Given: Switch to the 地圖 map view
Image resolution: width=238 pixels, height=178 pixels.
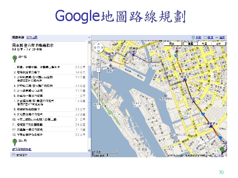Looking at the screenshot, I should tap(190, 44).
